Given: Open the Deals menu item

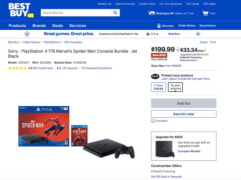Looking at the screenshot, I should 58,26.
